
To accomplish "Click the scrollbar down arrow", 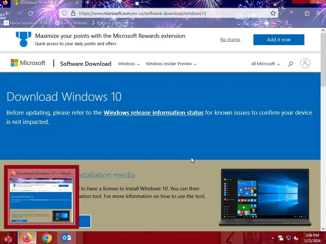I will tap(323, 229).
